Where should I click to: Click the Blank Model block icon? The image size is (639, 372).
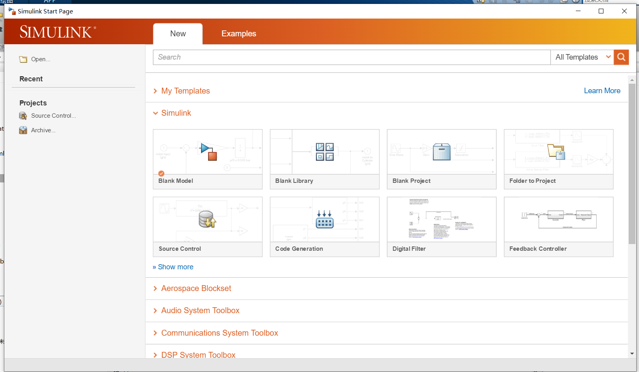tap(208, 152)
